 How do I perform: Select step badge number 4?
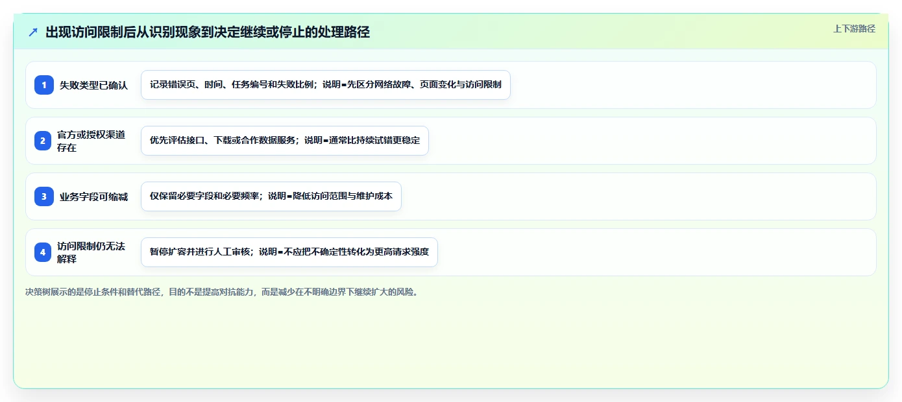click(x=44, y=252)
